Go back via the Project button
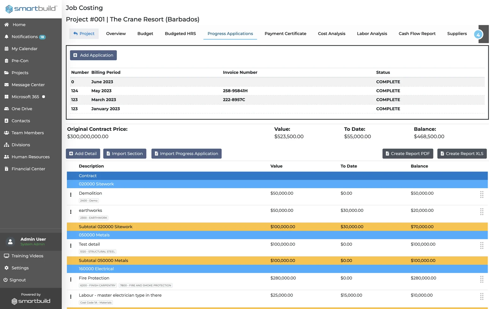 click(x=84, y=34)
